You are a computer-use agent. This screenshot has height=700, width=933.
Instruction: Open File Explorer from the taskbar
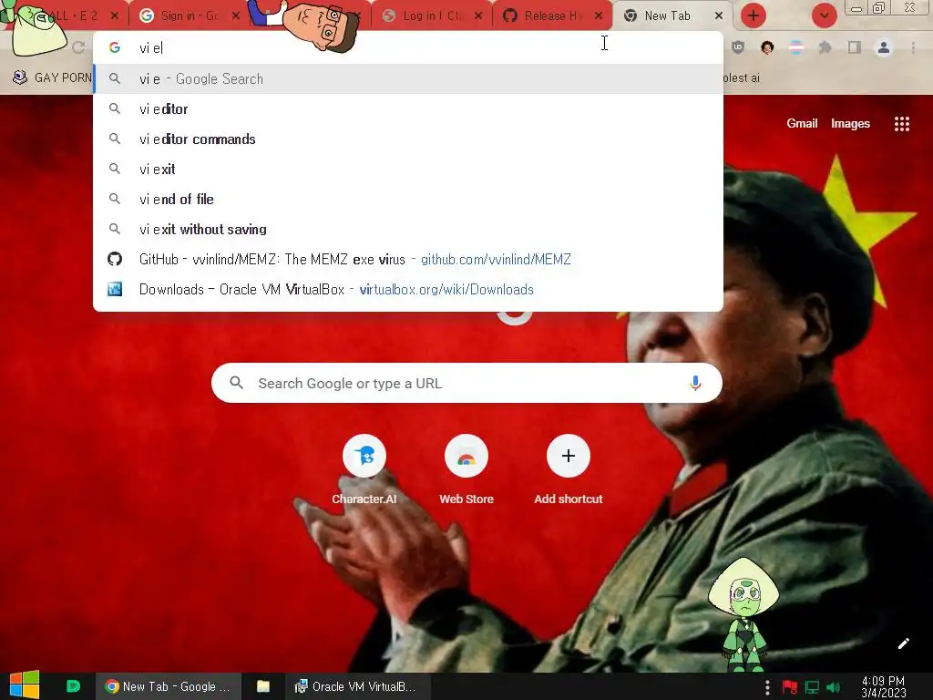[263, 686]
